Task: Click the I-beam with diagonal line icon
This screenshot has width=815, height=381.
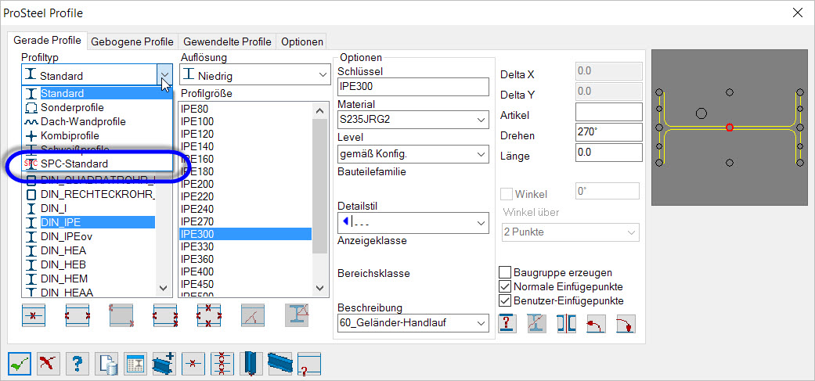Action: point(537,323)
